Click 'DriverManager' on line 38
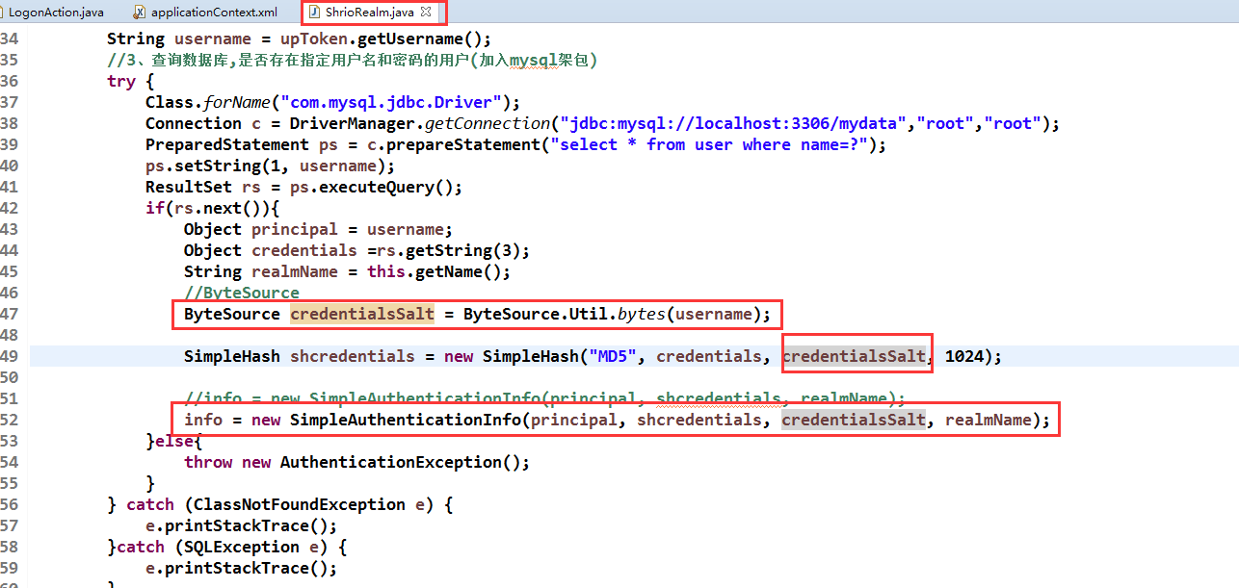 (x=353, y=123)
